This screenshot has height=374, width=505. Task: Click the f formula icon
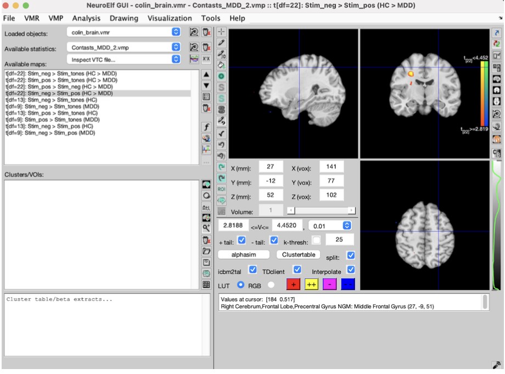[206, 127]
